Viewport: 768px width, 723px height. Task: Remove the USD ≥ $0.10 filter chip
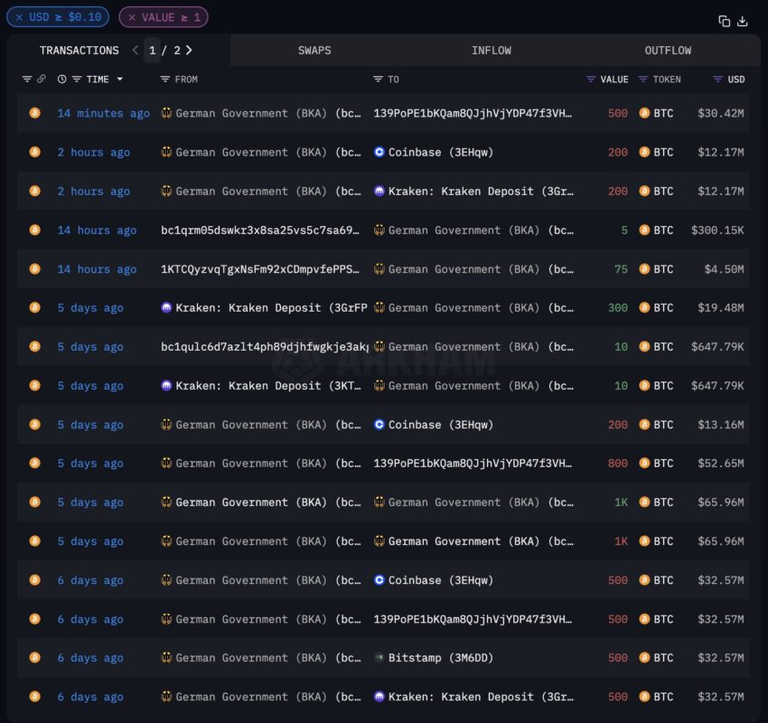pyautogui.click(x=19, y=17)
